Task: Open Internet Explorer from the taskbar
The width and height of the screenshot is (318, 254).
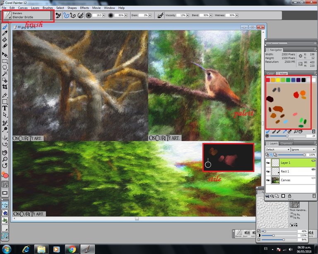Action: pos(26,249)
